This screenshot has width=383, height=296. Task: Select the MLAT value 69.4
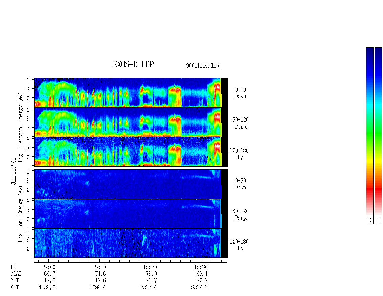(x=202, y=274)
